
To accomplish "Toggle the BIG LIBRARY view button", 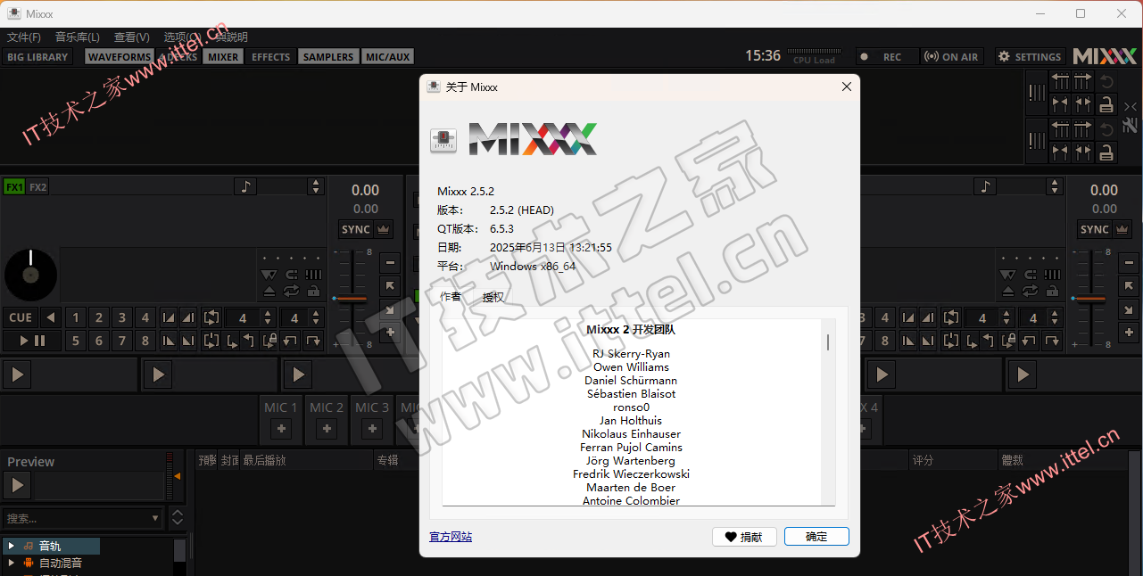I will pyautogui.click(x=37, y=56).
